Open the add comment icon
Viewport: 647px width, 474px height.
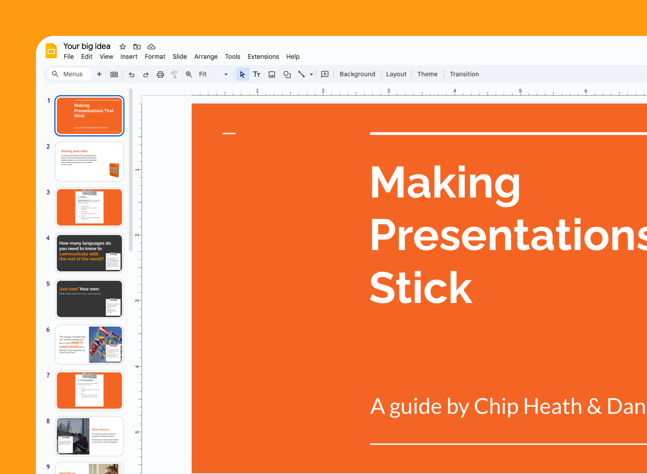pos(325,74)
